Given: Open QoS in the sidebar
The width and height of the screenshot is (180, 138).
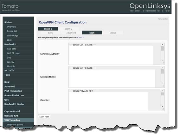Looking at the screenshot, I should tap(7, 100).
